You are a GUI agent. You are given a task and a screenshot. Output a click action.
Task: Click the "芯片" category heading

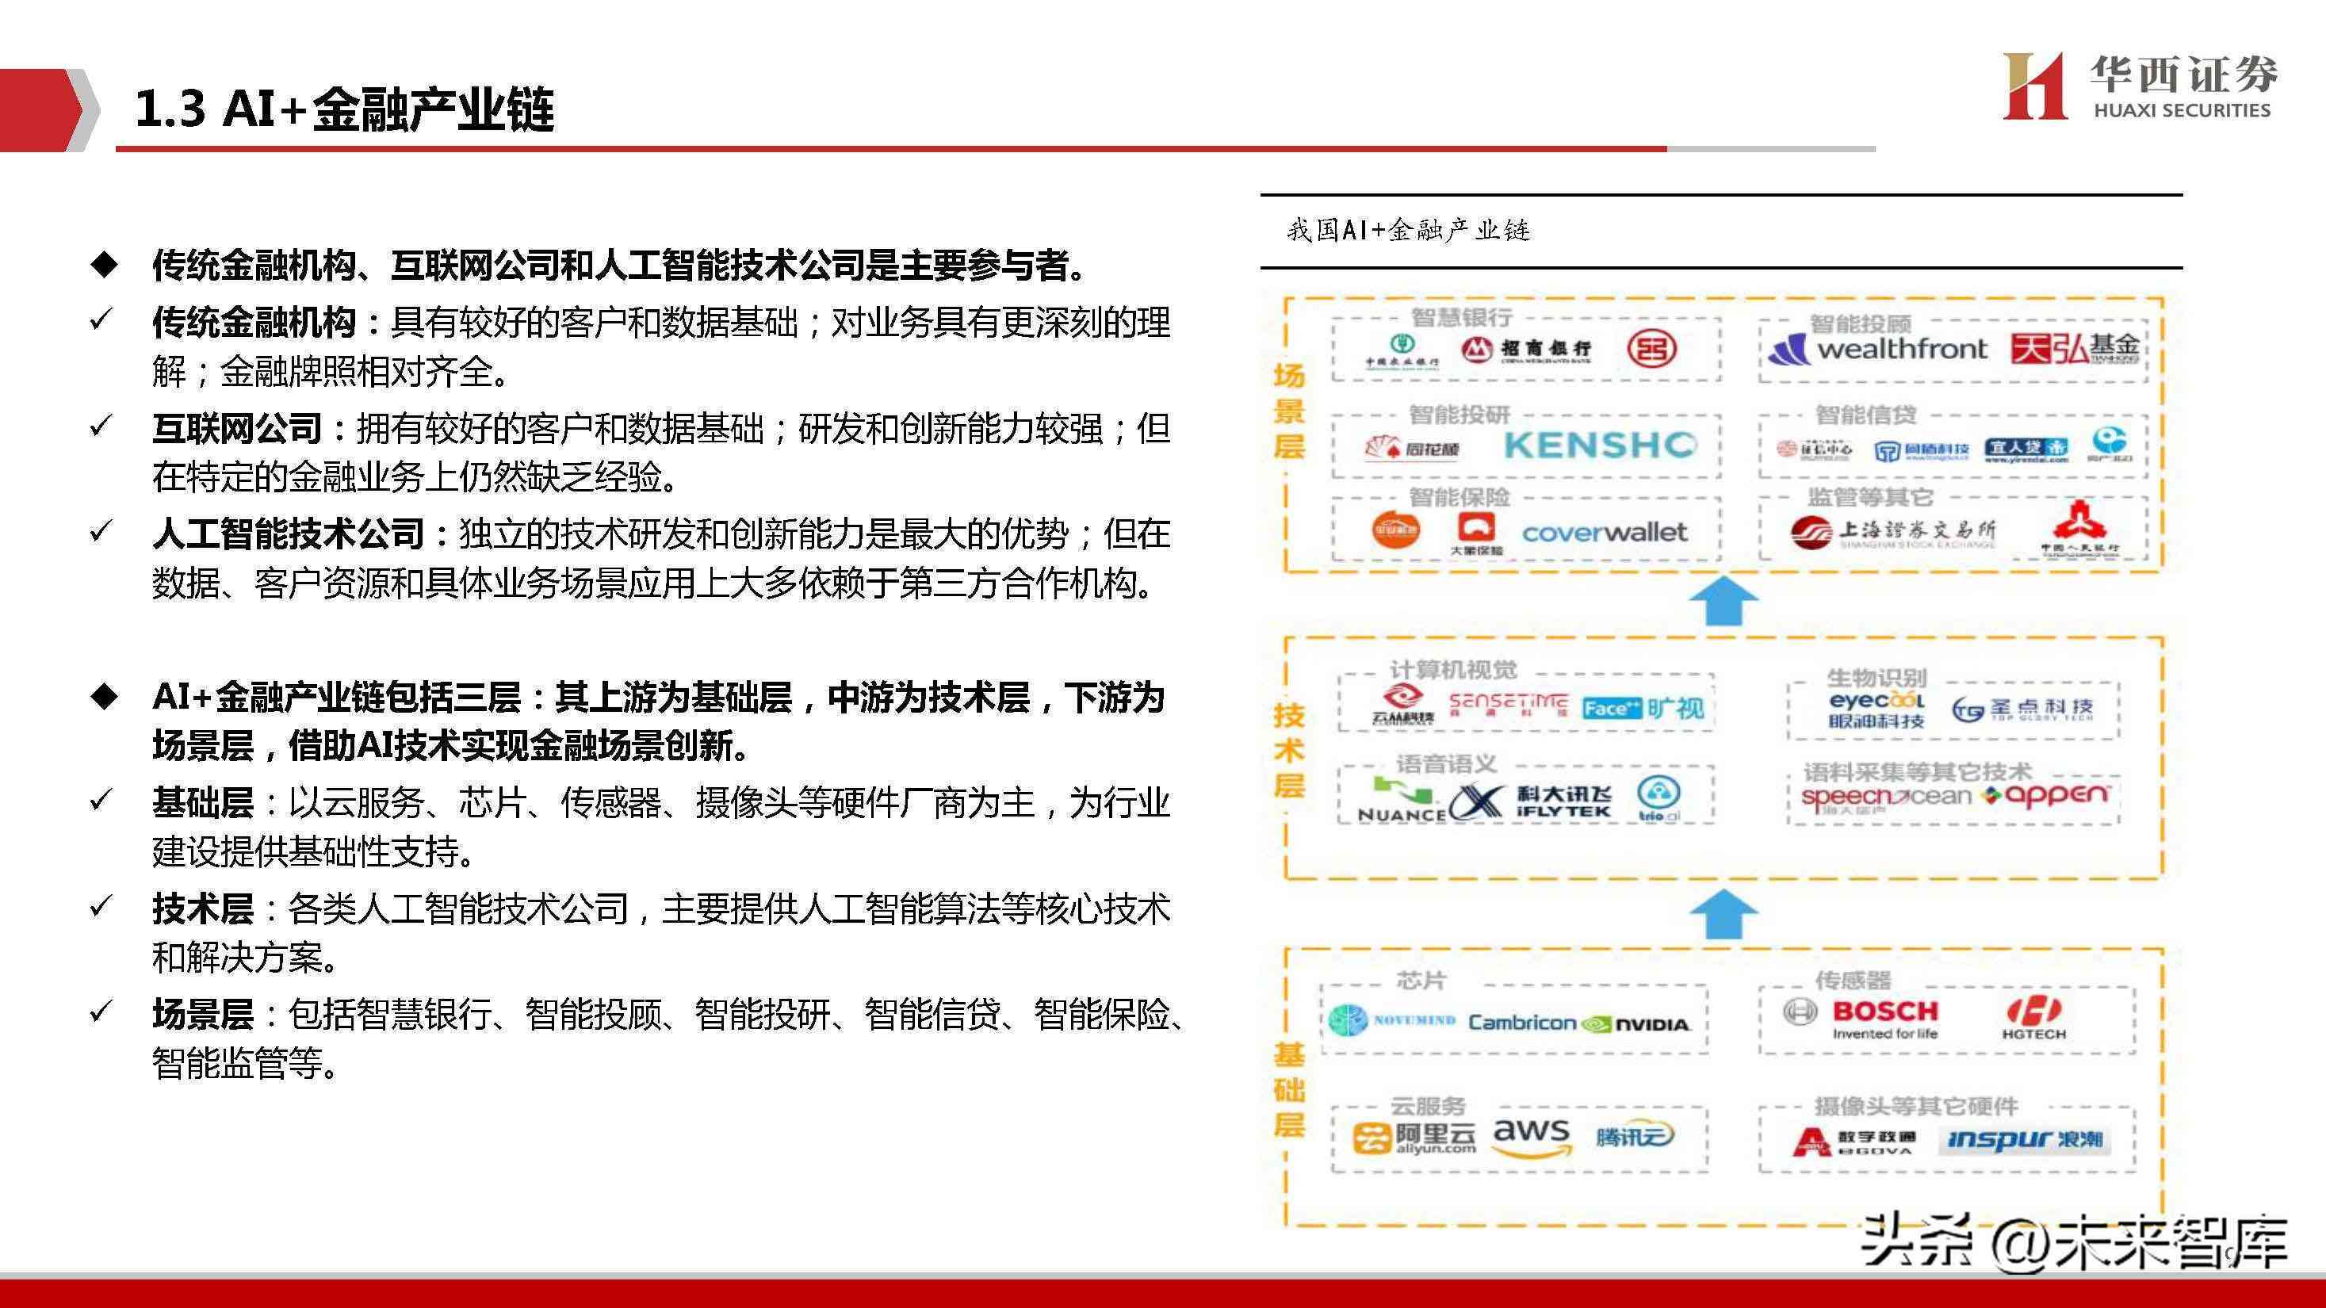click(1421, 980)
